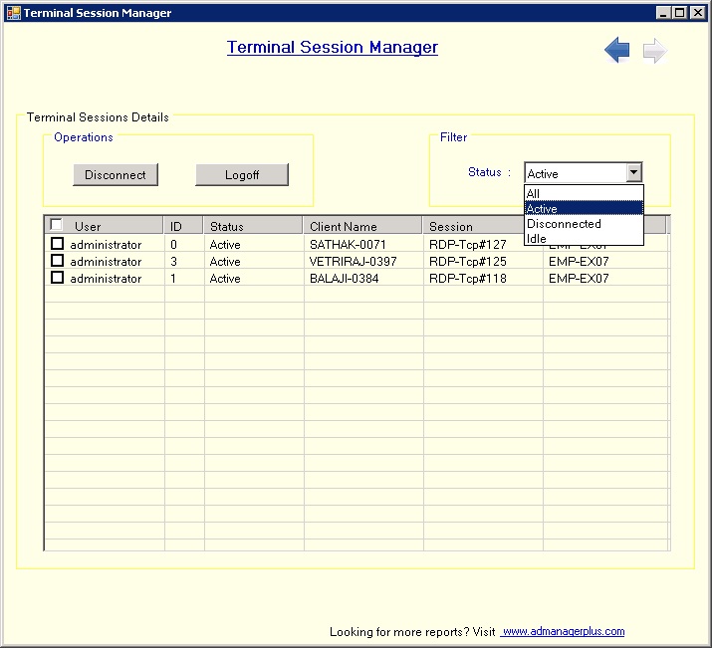Maximize the Terminal Session Manager window
This screenshot has height=648, width=712.
coord(680,13)
